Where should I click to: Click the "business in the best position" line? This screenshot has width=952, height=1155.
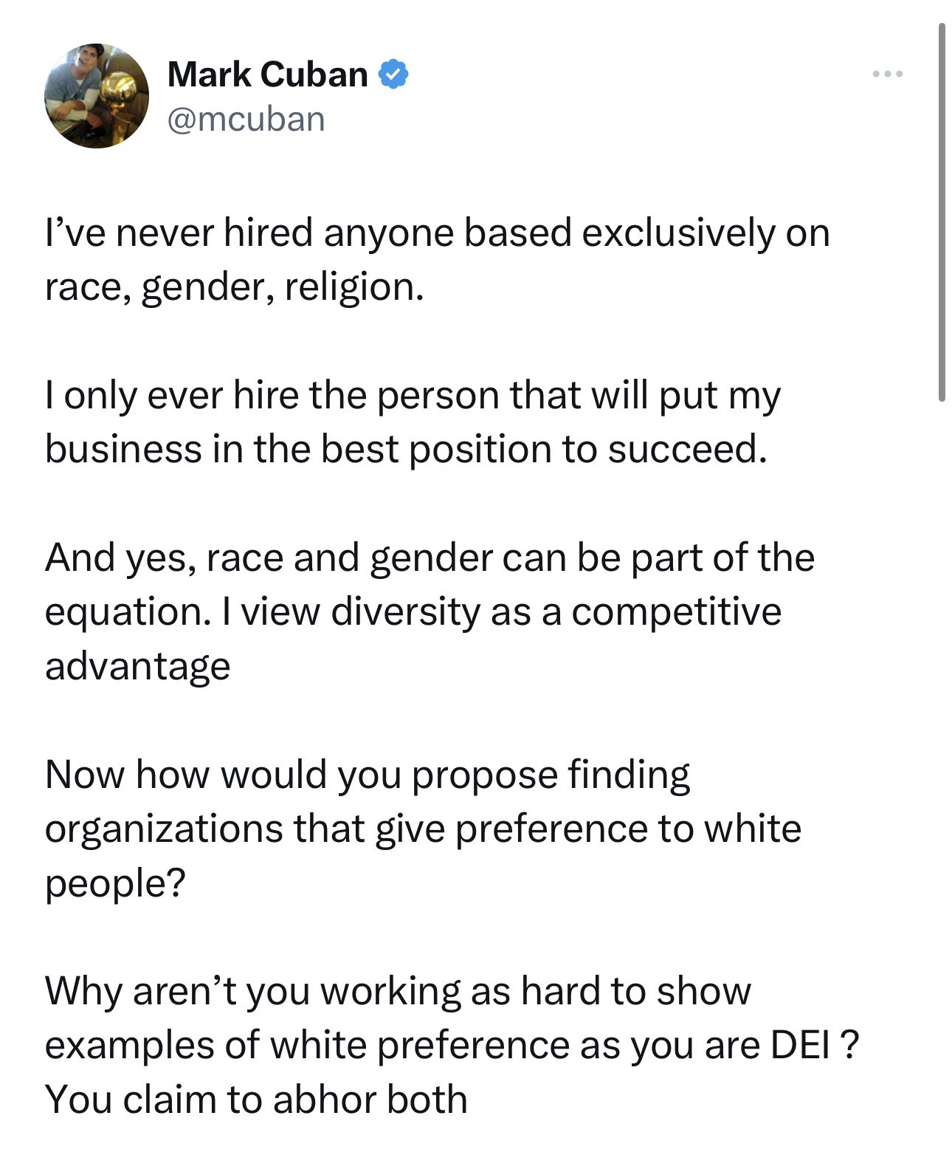406,449
